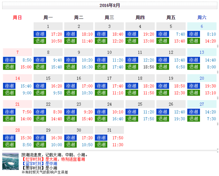Click the blue 涨潮 badge under August 11
This screenshot has width=219, height=176.
132,60
